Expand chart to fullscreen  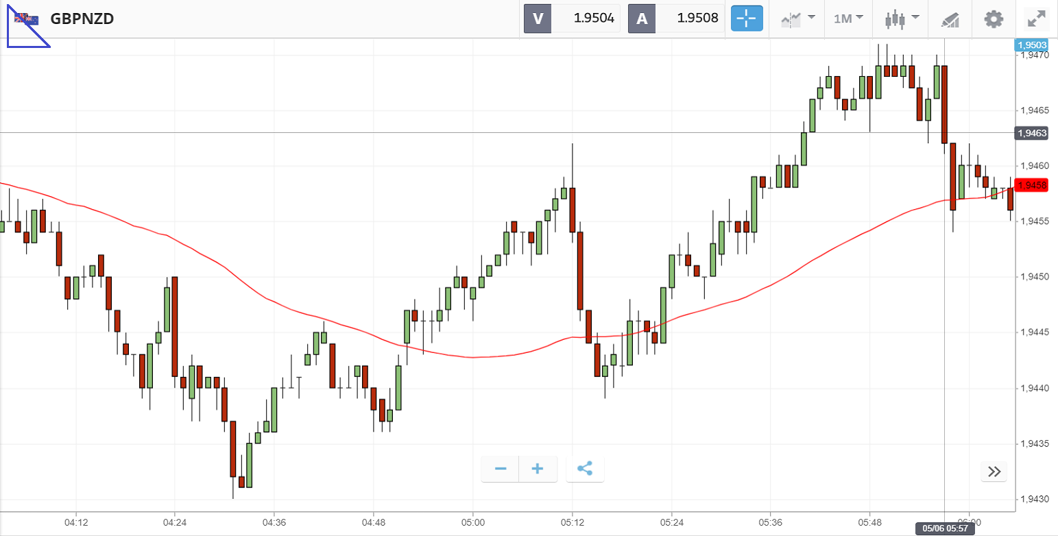1035,19
